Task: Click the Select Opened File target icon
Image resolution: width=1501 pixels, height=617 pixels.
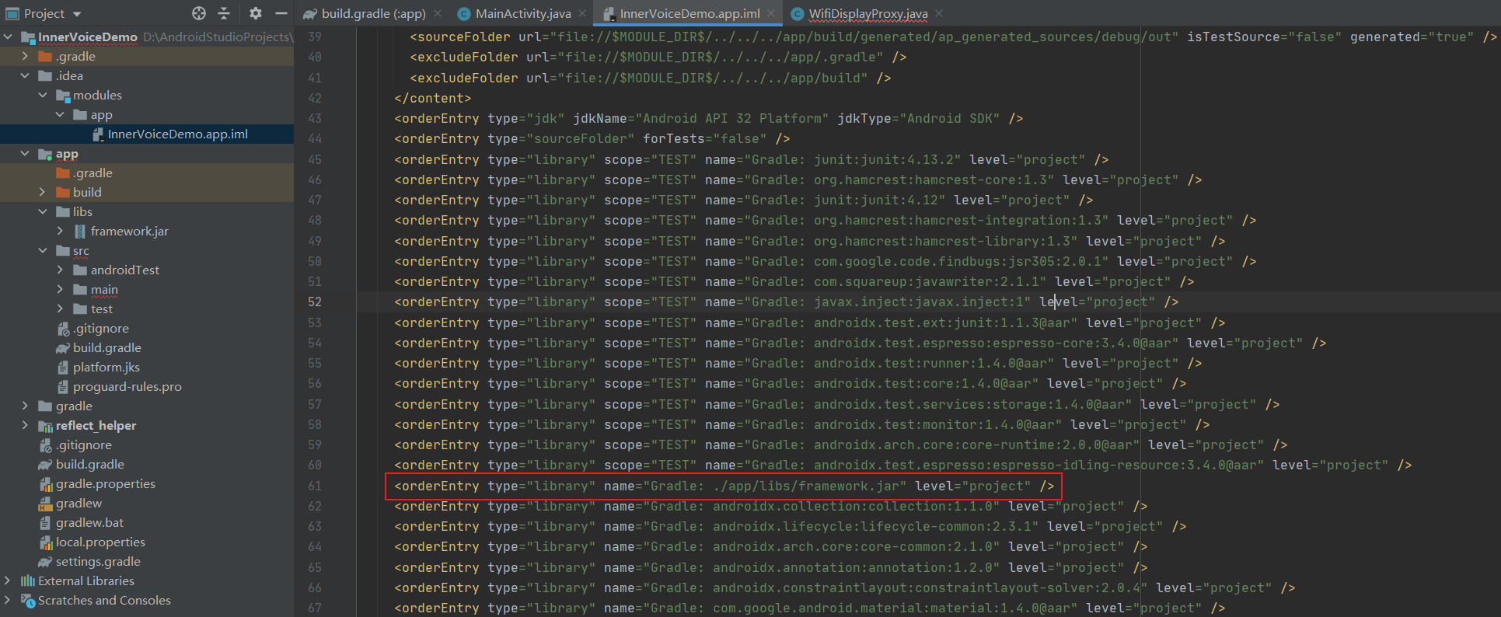Action: tap(199, 13)
